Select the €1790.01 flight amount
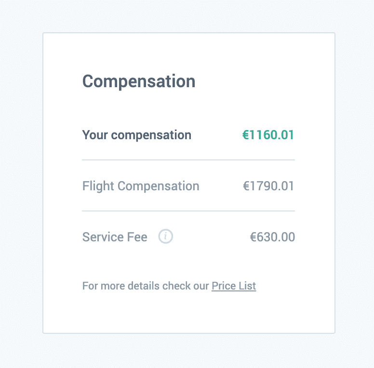The width and height of the screenshot is (374, 368). pyautogui.click(x=268, y=186)
